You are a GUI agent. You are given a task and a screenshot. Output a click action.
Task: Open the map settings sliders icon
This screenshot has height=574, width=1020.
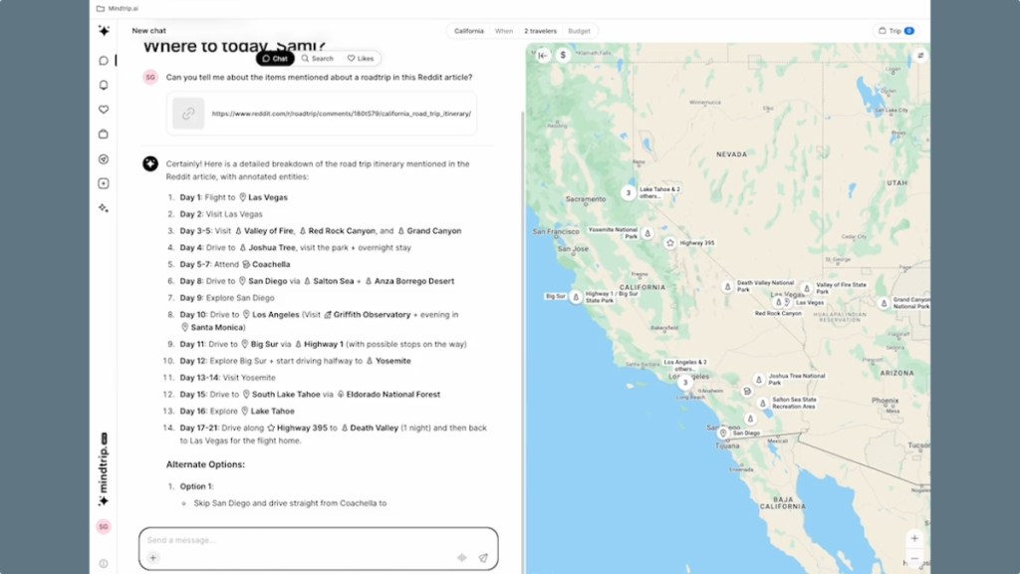click(919, 56)
